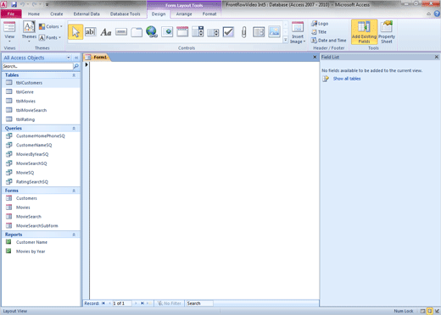This screenshot has height=315, width=441.
Task: Open Microsoft Access Help
Action: 437,14
